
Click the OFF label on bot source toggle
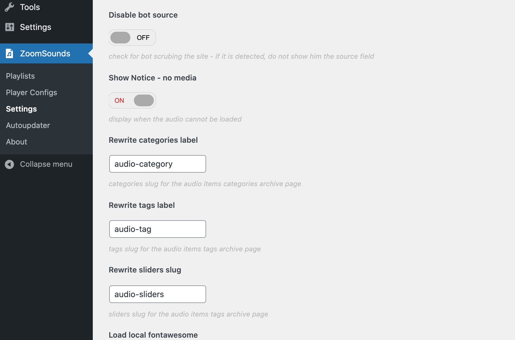143,38
